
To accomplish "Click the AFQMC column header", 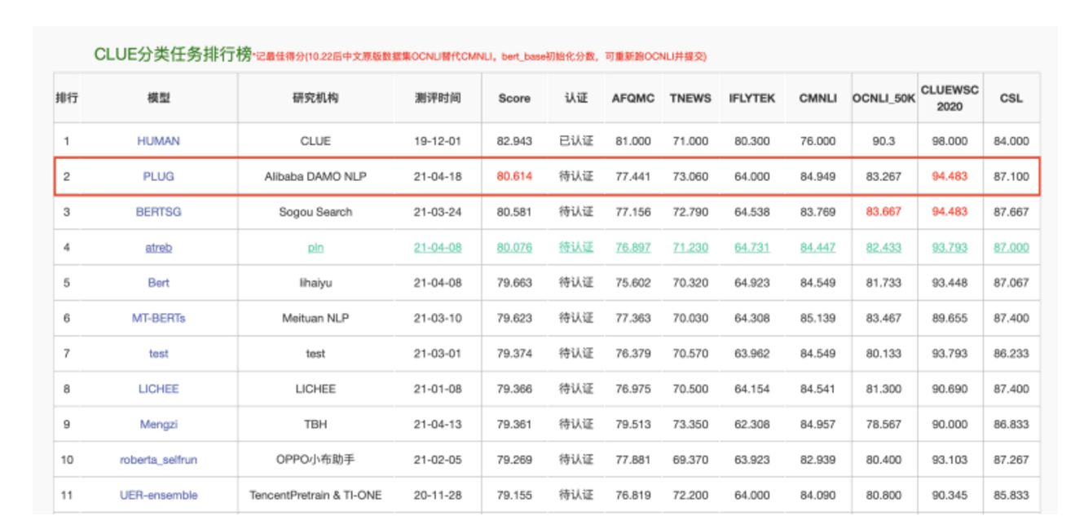I will pyautogui.click(x=633, y=98).
